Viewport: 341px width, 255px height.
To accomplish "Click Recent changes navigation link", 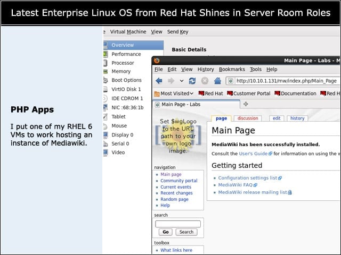I will click(176, 193).
